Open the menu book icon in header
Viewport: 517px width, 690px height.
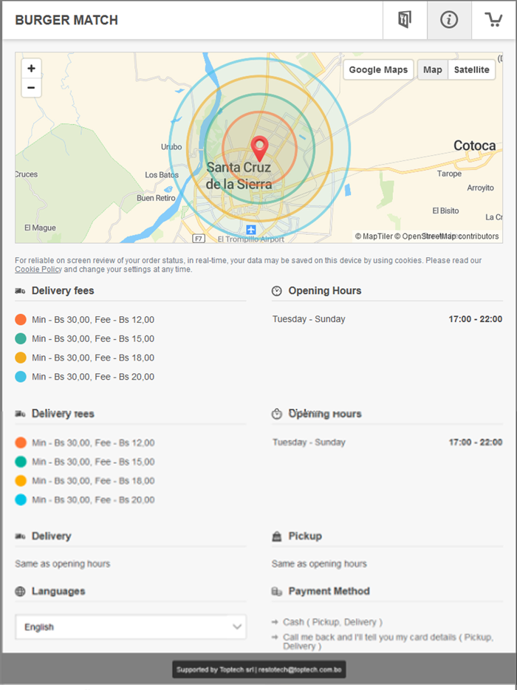click(x=405, y=20)
